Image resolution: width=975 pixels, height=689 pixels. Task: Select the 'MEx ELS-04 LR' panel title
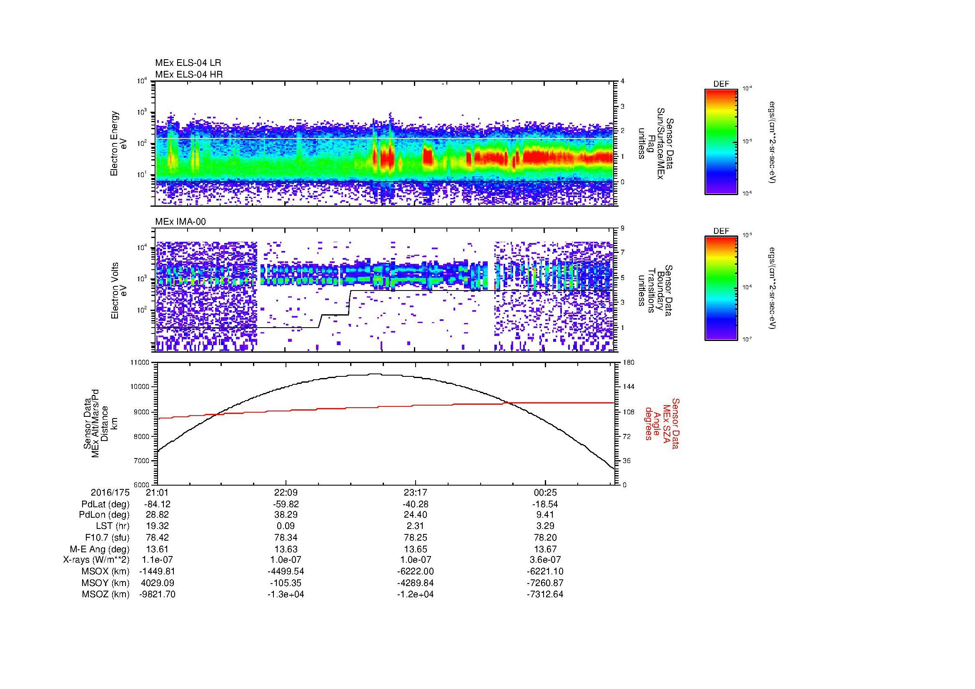[x=188, y=63]
